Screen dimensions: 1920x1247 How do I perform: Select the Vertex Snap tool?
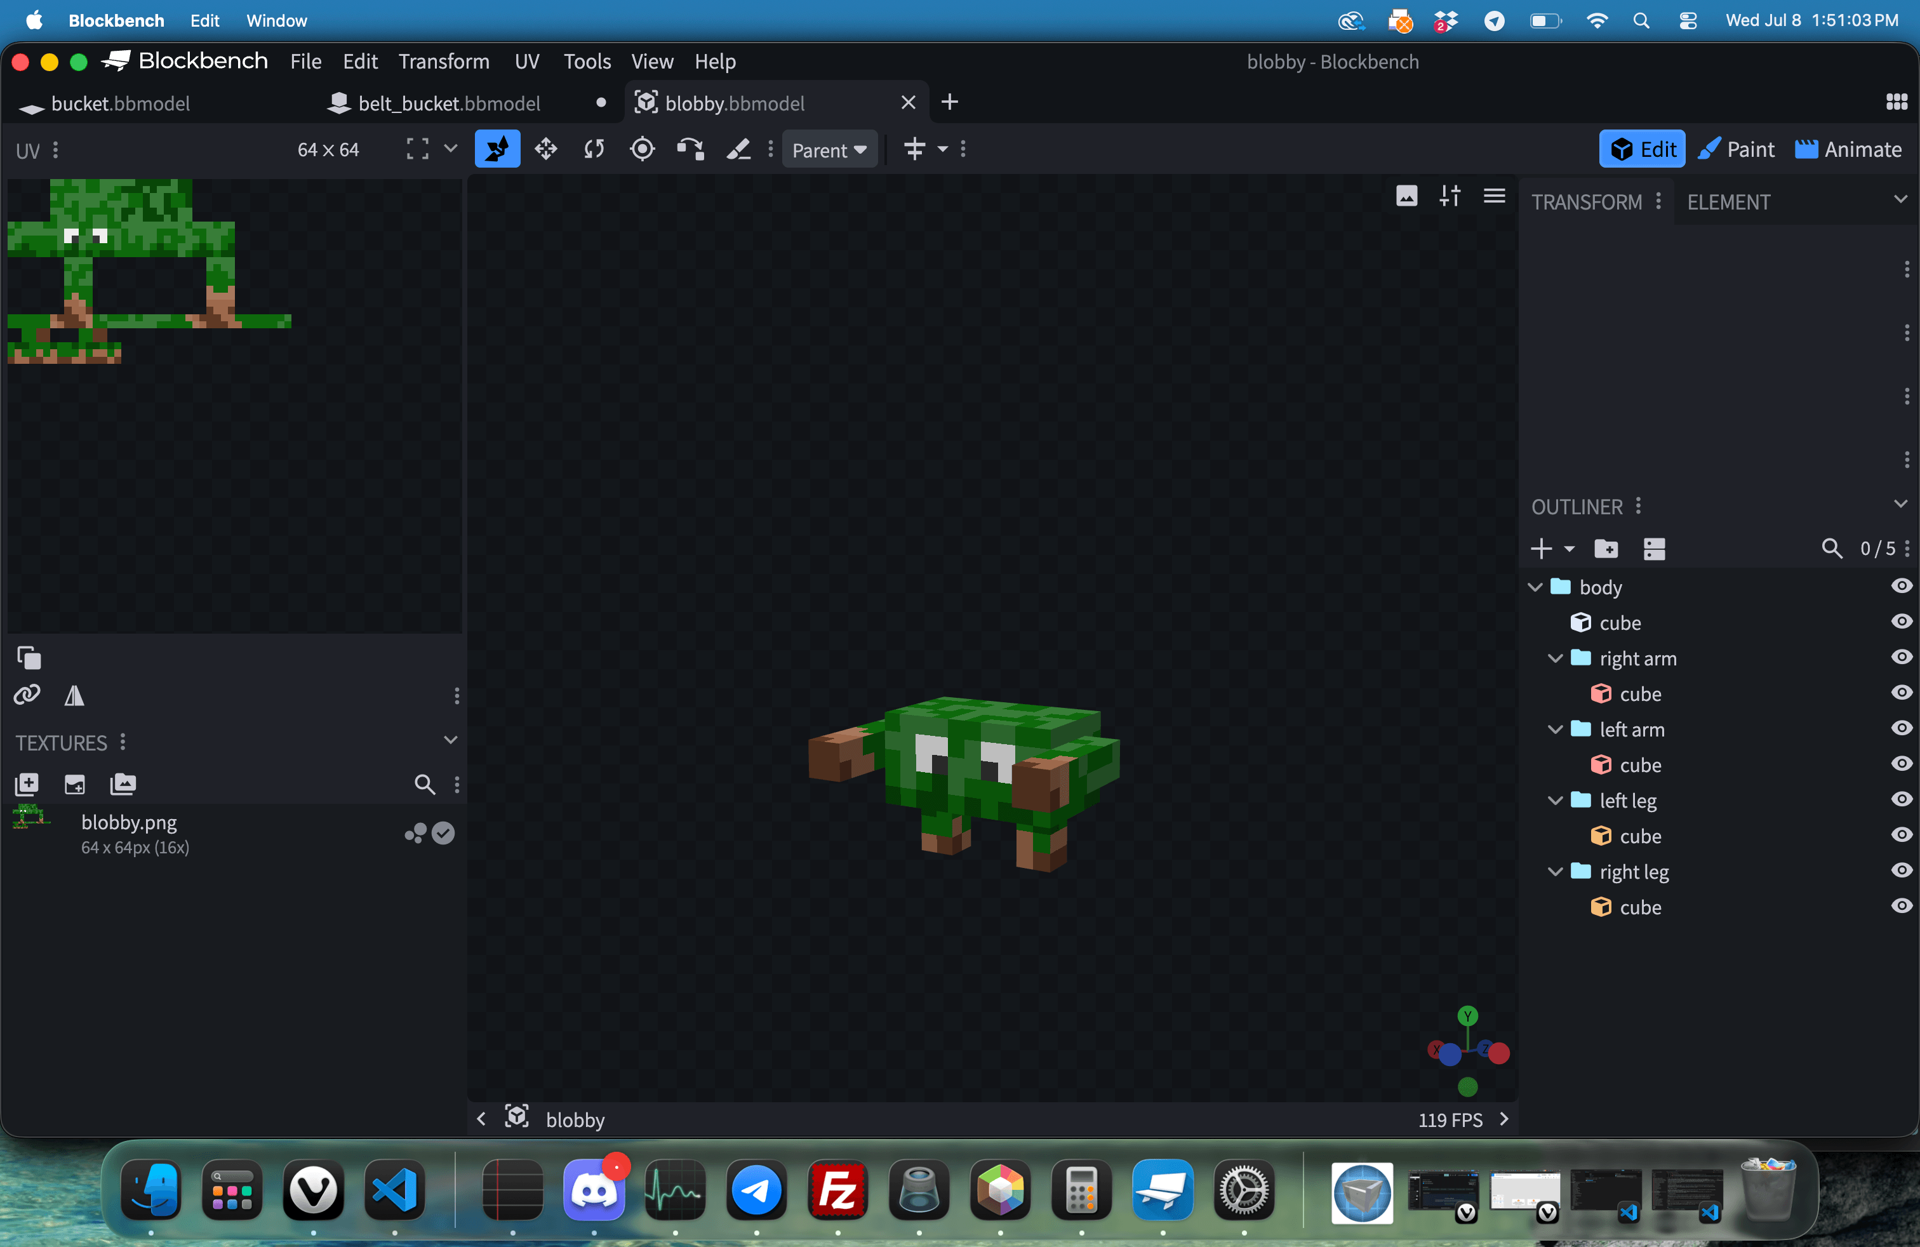click(x=691, y=149)
